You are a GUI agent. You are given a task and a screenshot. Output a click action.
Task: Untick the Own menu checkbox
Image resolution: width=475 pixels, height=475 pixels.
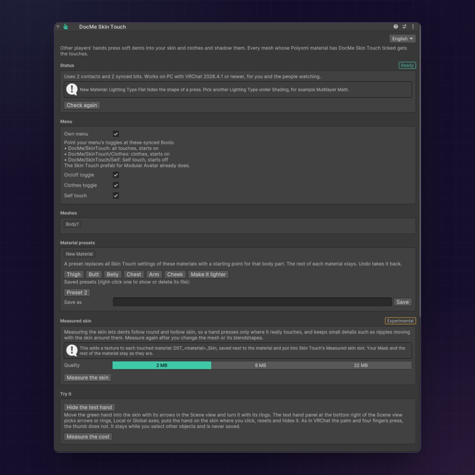pos(116,134)
